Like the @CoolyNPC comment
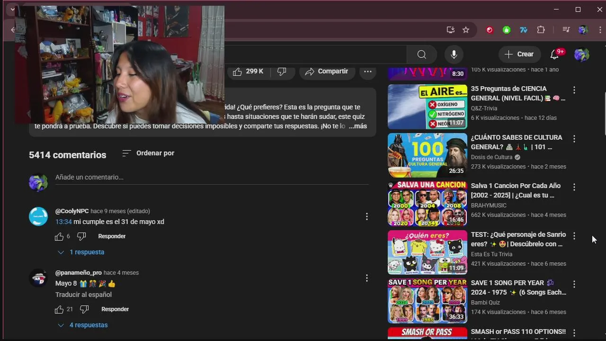Screen dimensions: 606x341 coord(59,236)
